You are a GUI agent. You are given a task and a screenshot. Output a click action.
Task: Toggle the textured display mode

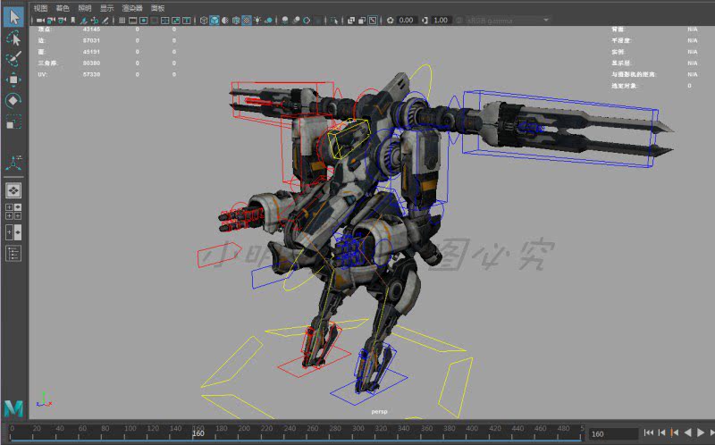tap(247, 20)
